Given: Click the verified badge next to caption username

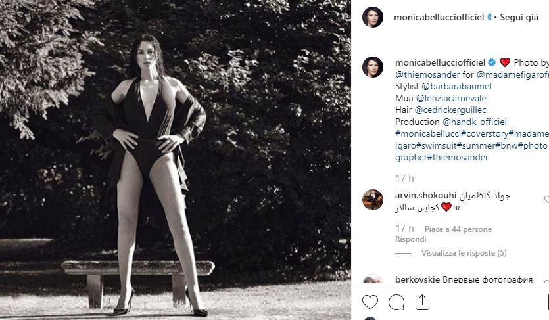Looking at the screenshot, I should tap(492, 62).
